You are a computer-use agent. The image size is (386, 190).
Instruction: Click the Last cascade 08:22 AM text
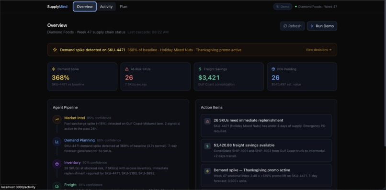[x=148, y=32]
